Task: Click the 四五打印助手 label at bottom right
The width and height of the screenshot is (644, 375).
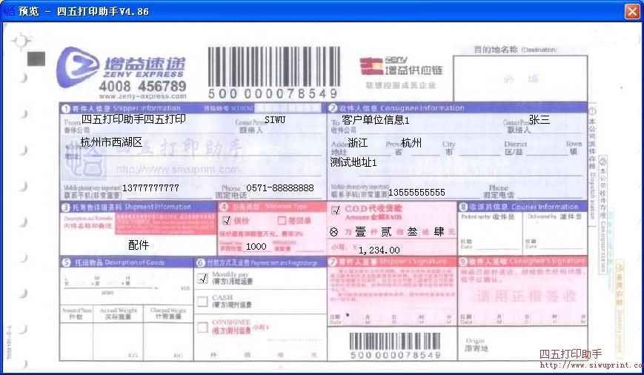Action: 571,354
